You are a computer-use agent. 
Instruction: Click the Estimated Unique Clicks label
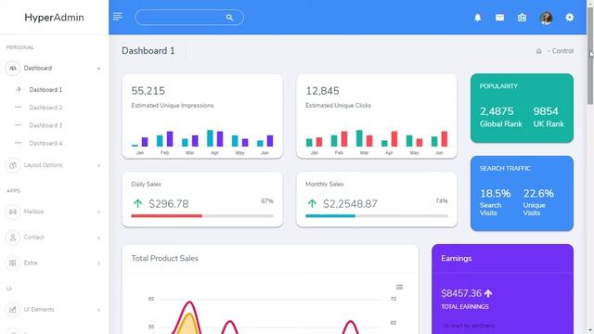point(338,105)
